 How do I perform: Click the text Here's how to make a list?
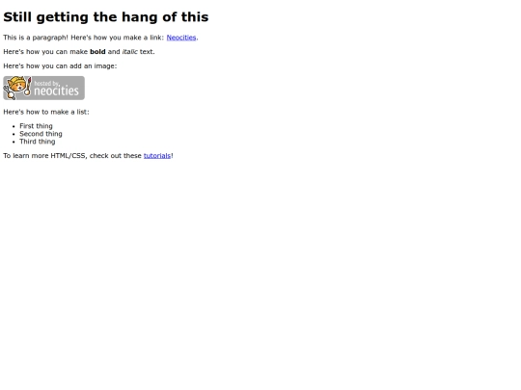click(x=46, y=112)
